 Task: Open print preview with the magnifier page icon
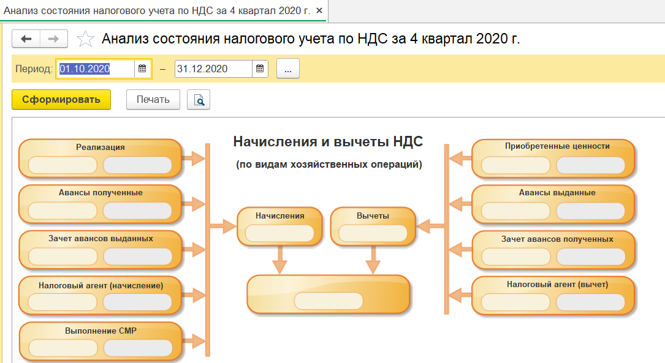coord(199,100)
